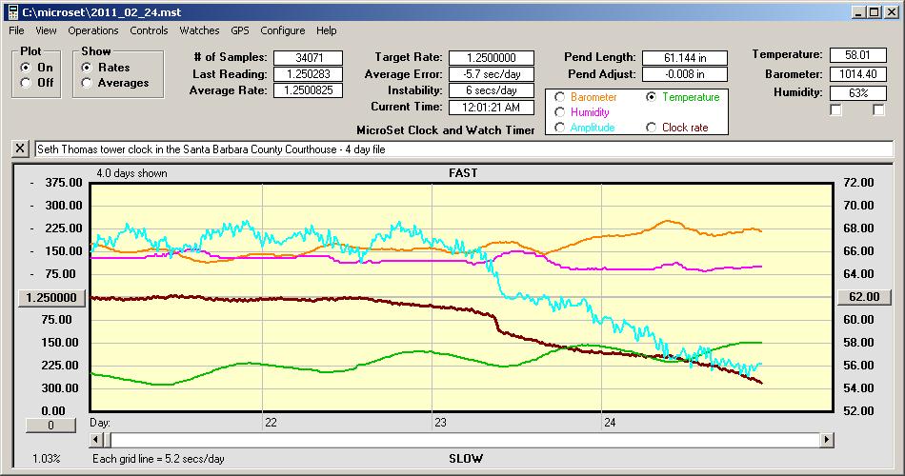This screenshot has width=905, height=476.
Task: Minimize the MicroSet window
Action: 859,12
